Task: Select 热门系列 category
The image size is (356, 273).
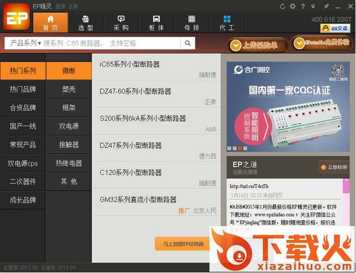Action: click(x=23, y=71)
